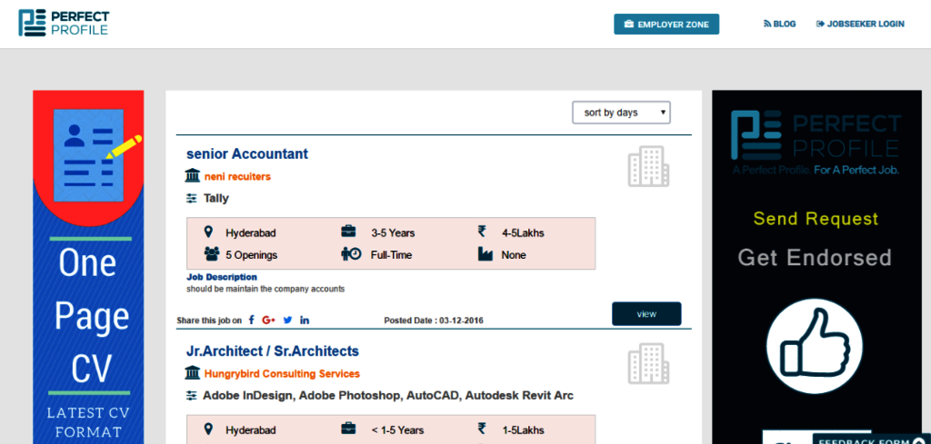
Task: Click the neni recuiters company name
Action: [x=237, y=177]
